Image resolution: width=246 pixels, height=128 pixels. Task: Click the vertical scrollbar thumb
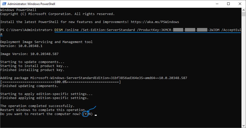243,14
